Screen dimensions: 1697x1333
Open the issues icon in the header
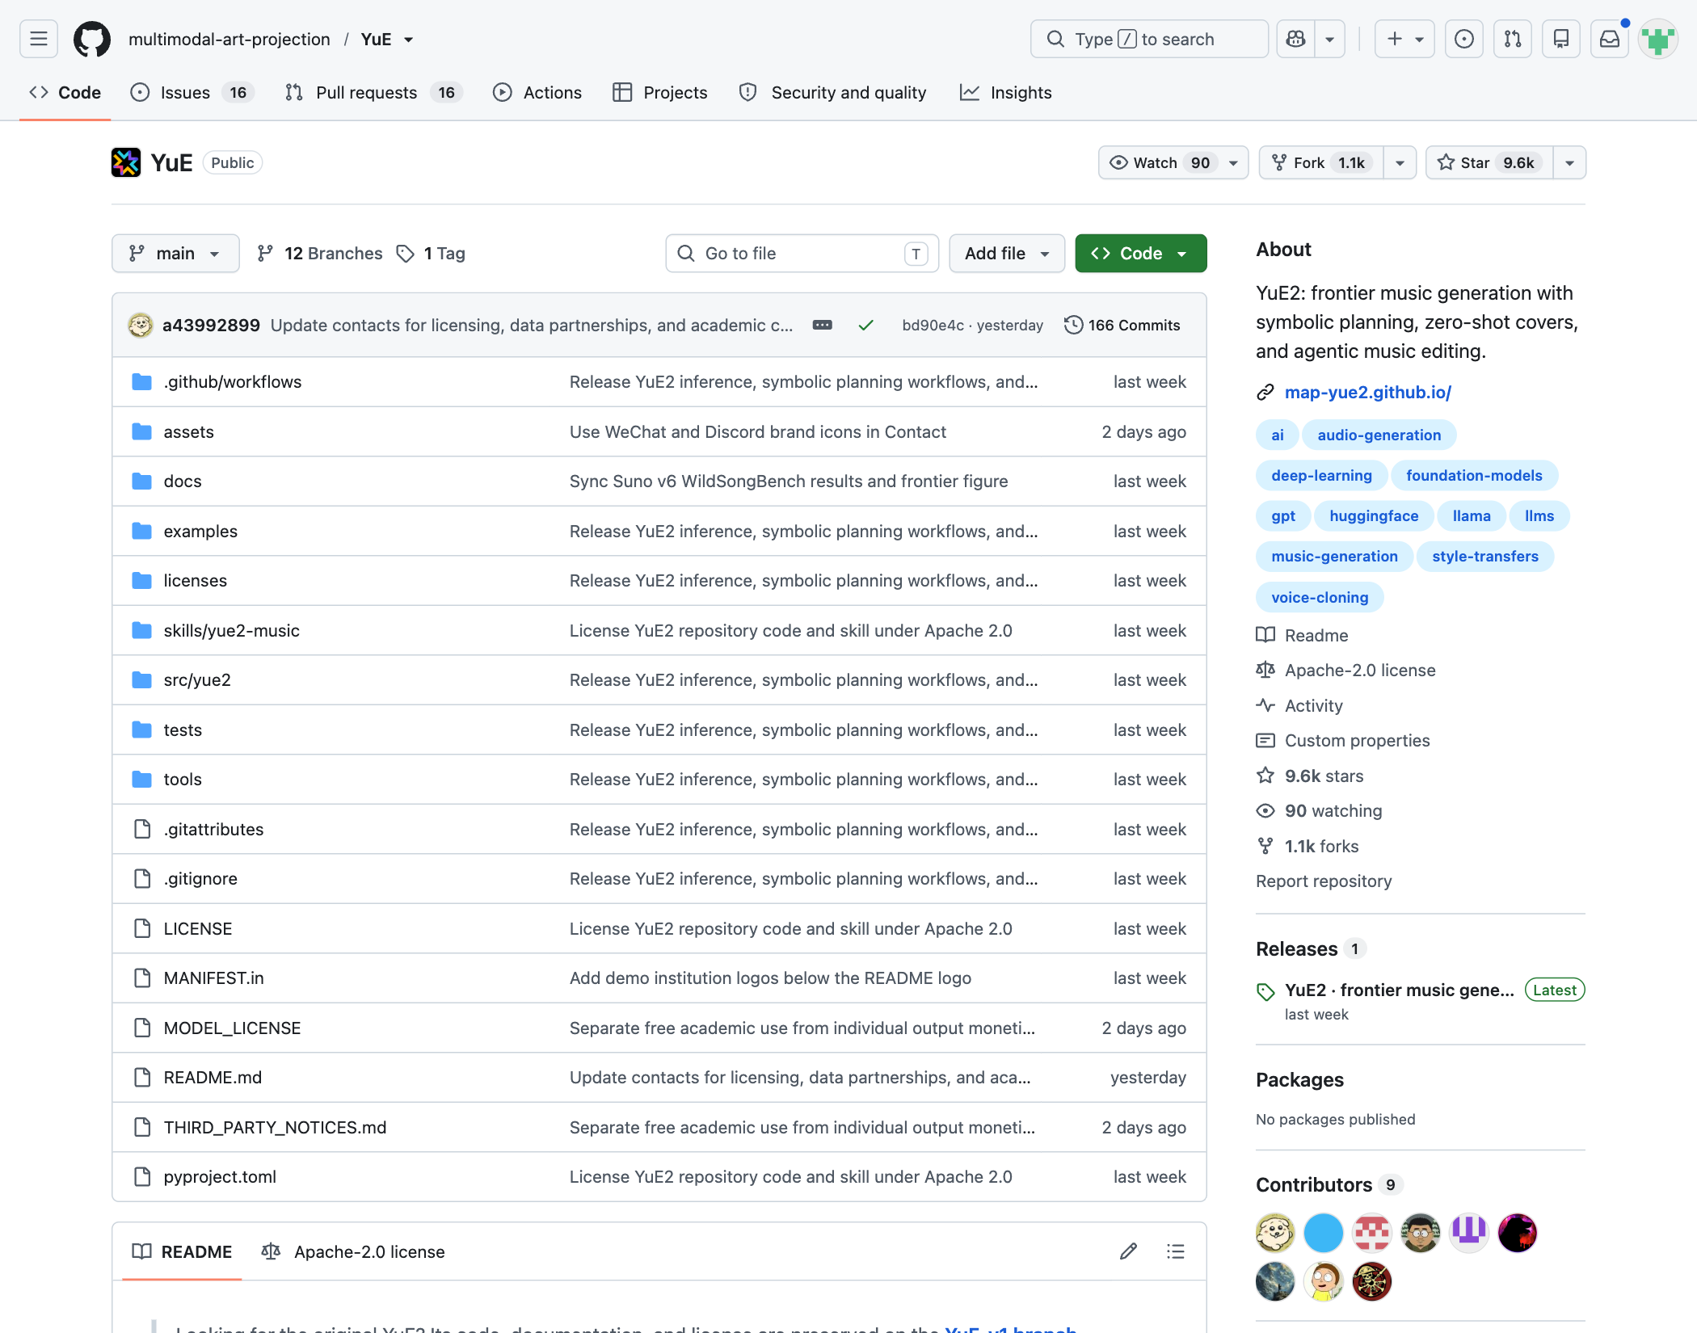point(1463,39)
